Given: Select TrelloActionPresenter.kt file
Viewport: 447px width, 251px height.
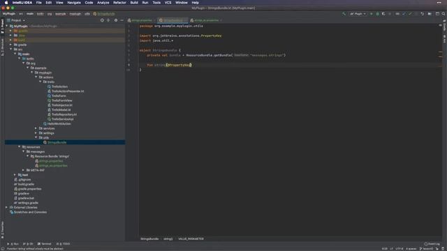Looking at the screenshot, I should (68, 91).
